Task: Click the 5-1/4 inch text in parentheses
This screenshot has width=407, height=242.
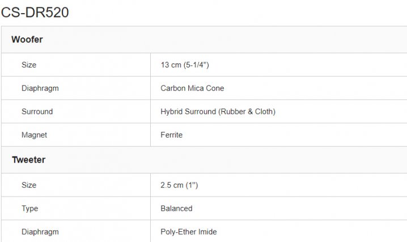Action: click(196, 65)
